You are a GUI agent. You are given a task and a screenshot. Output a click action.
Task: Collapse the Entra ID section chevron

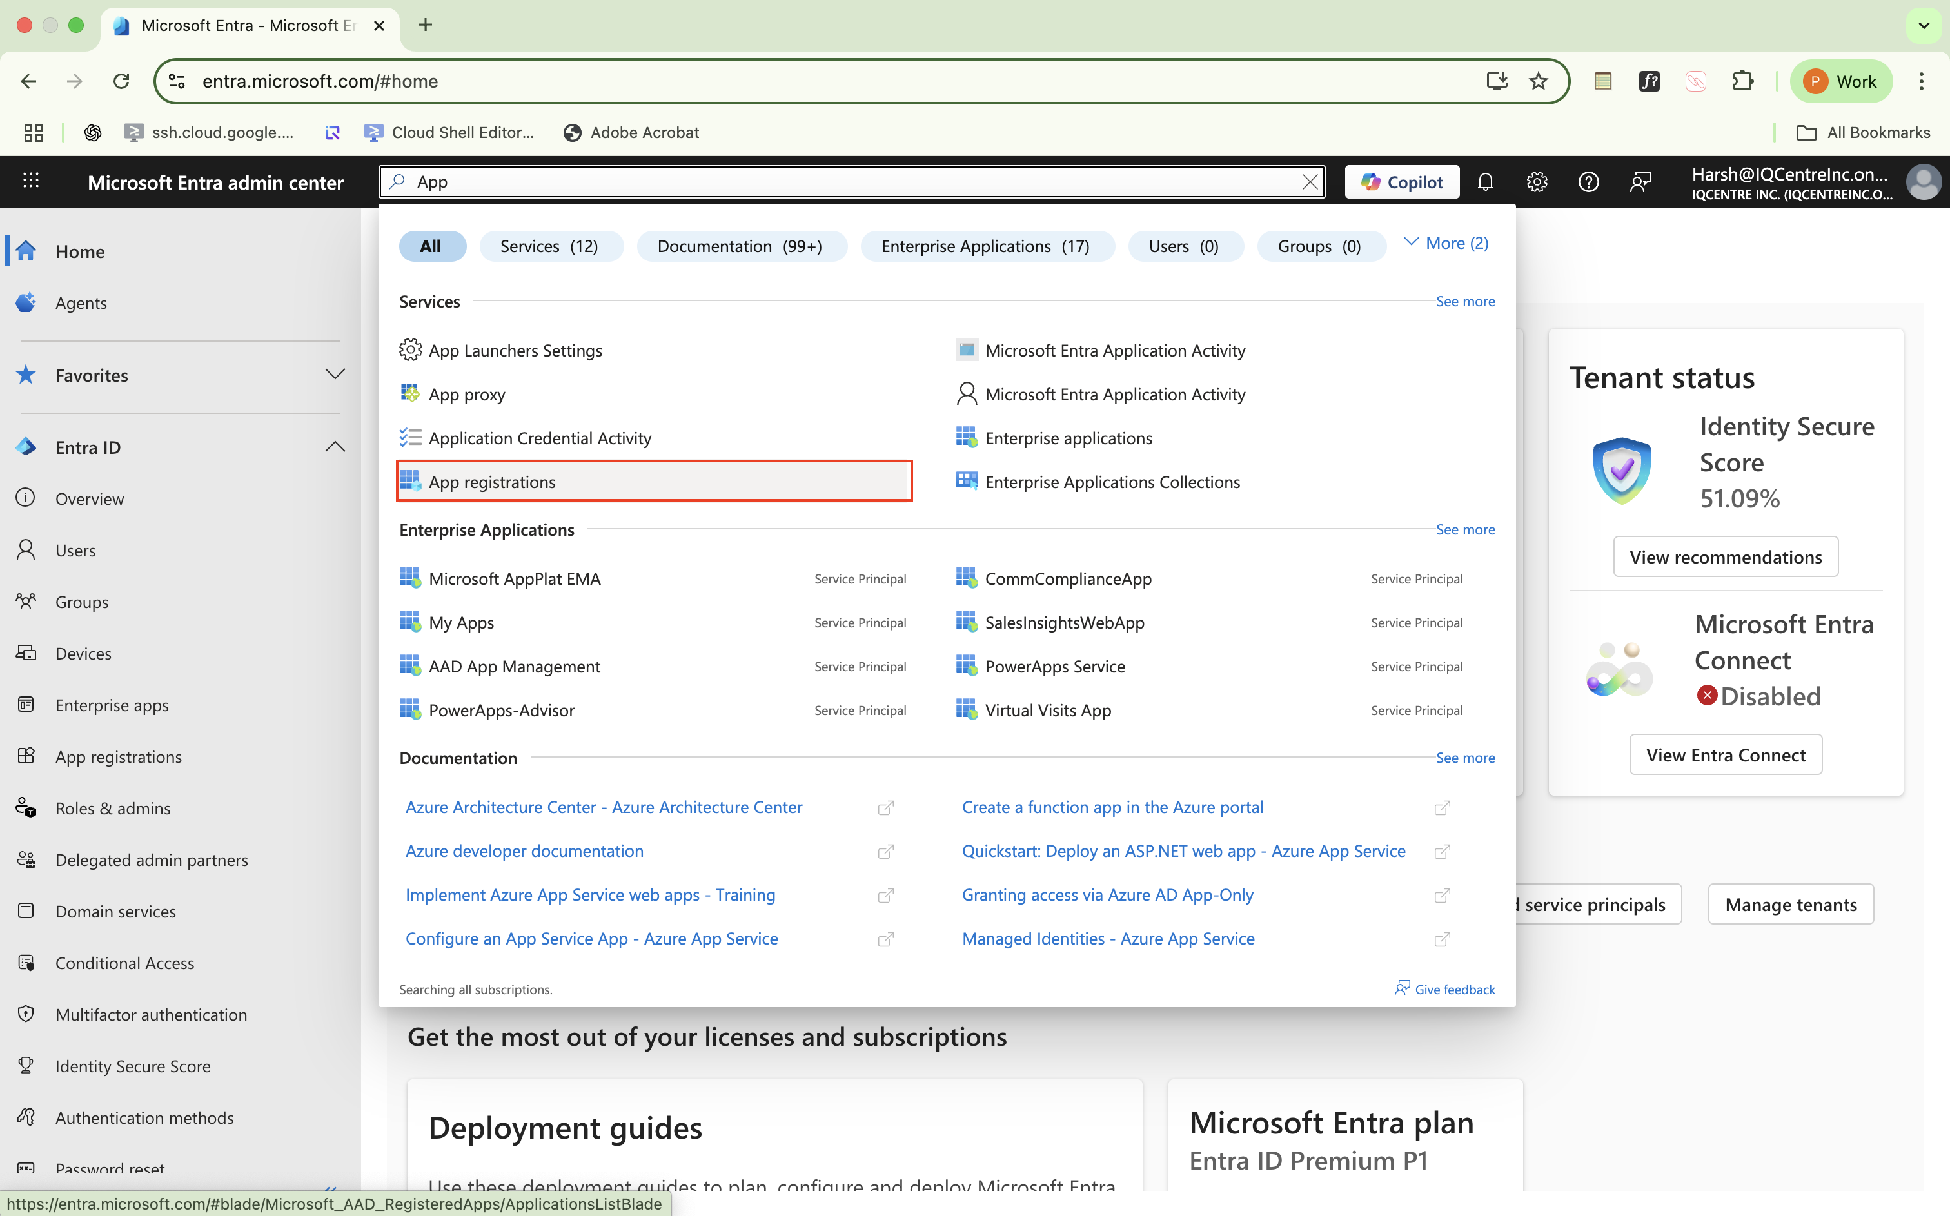[x=335, y=447]
